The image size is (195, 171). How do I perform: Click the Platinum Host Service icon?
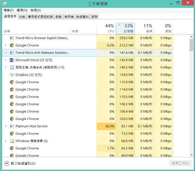(x=12, y=126)
